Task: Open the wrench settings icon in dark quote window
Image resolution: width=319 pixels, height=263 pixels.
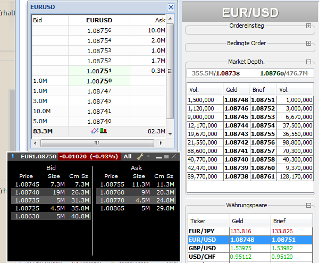Action: [141, 157]
